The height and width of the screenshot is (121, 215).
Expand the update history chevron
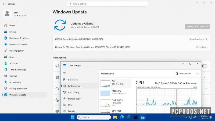(x=206, y=89)
